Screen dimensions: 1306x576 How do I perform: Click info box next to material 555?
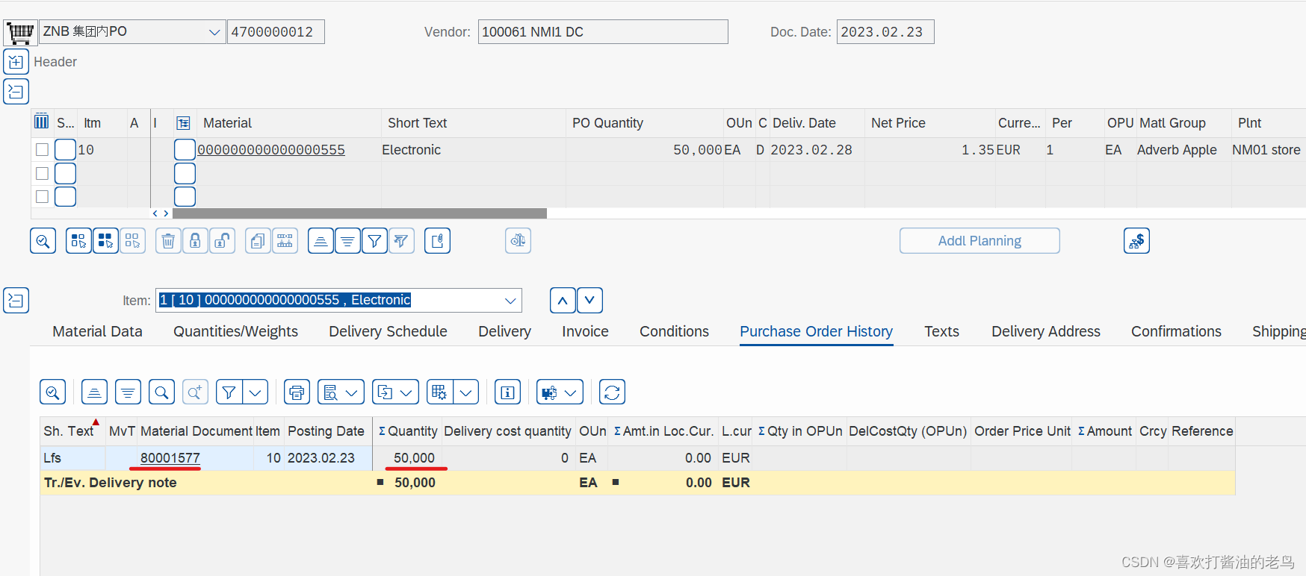185,150
